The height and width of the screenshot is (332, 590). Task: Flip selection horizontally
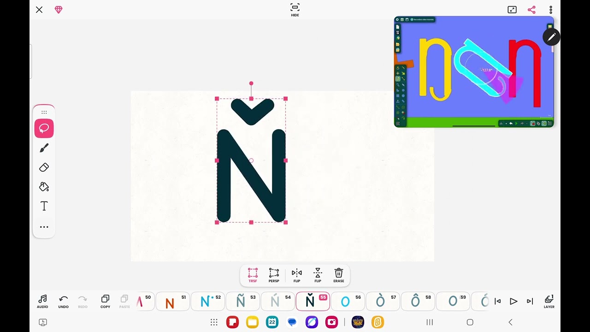point(297,275)
